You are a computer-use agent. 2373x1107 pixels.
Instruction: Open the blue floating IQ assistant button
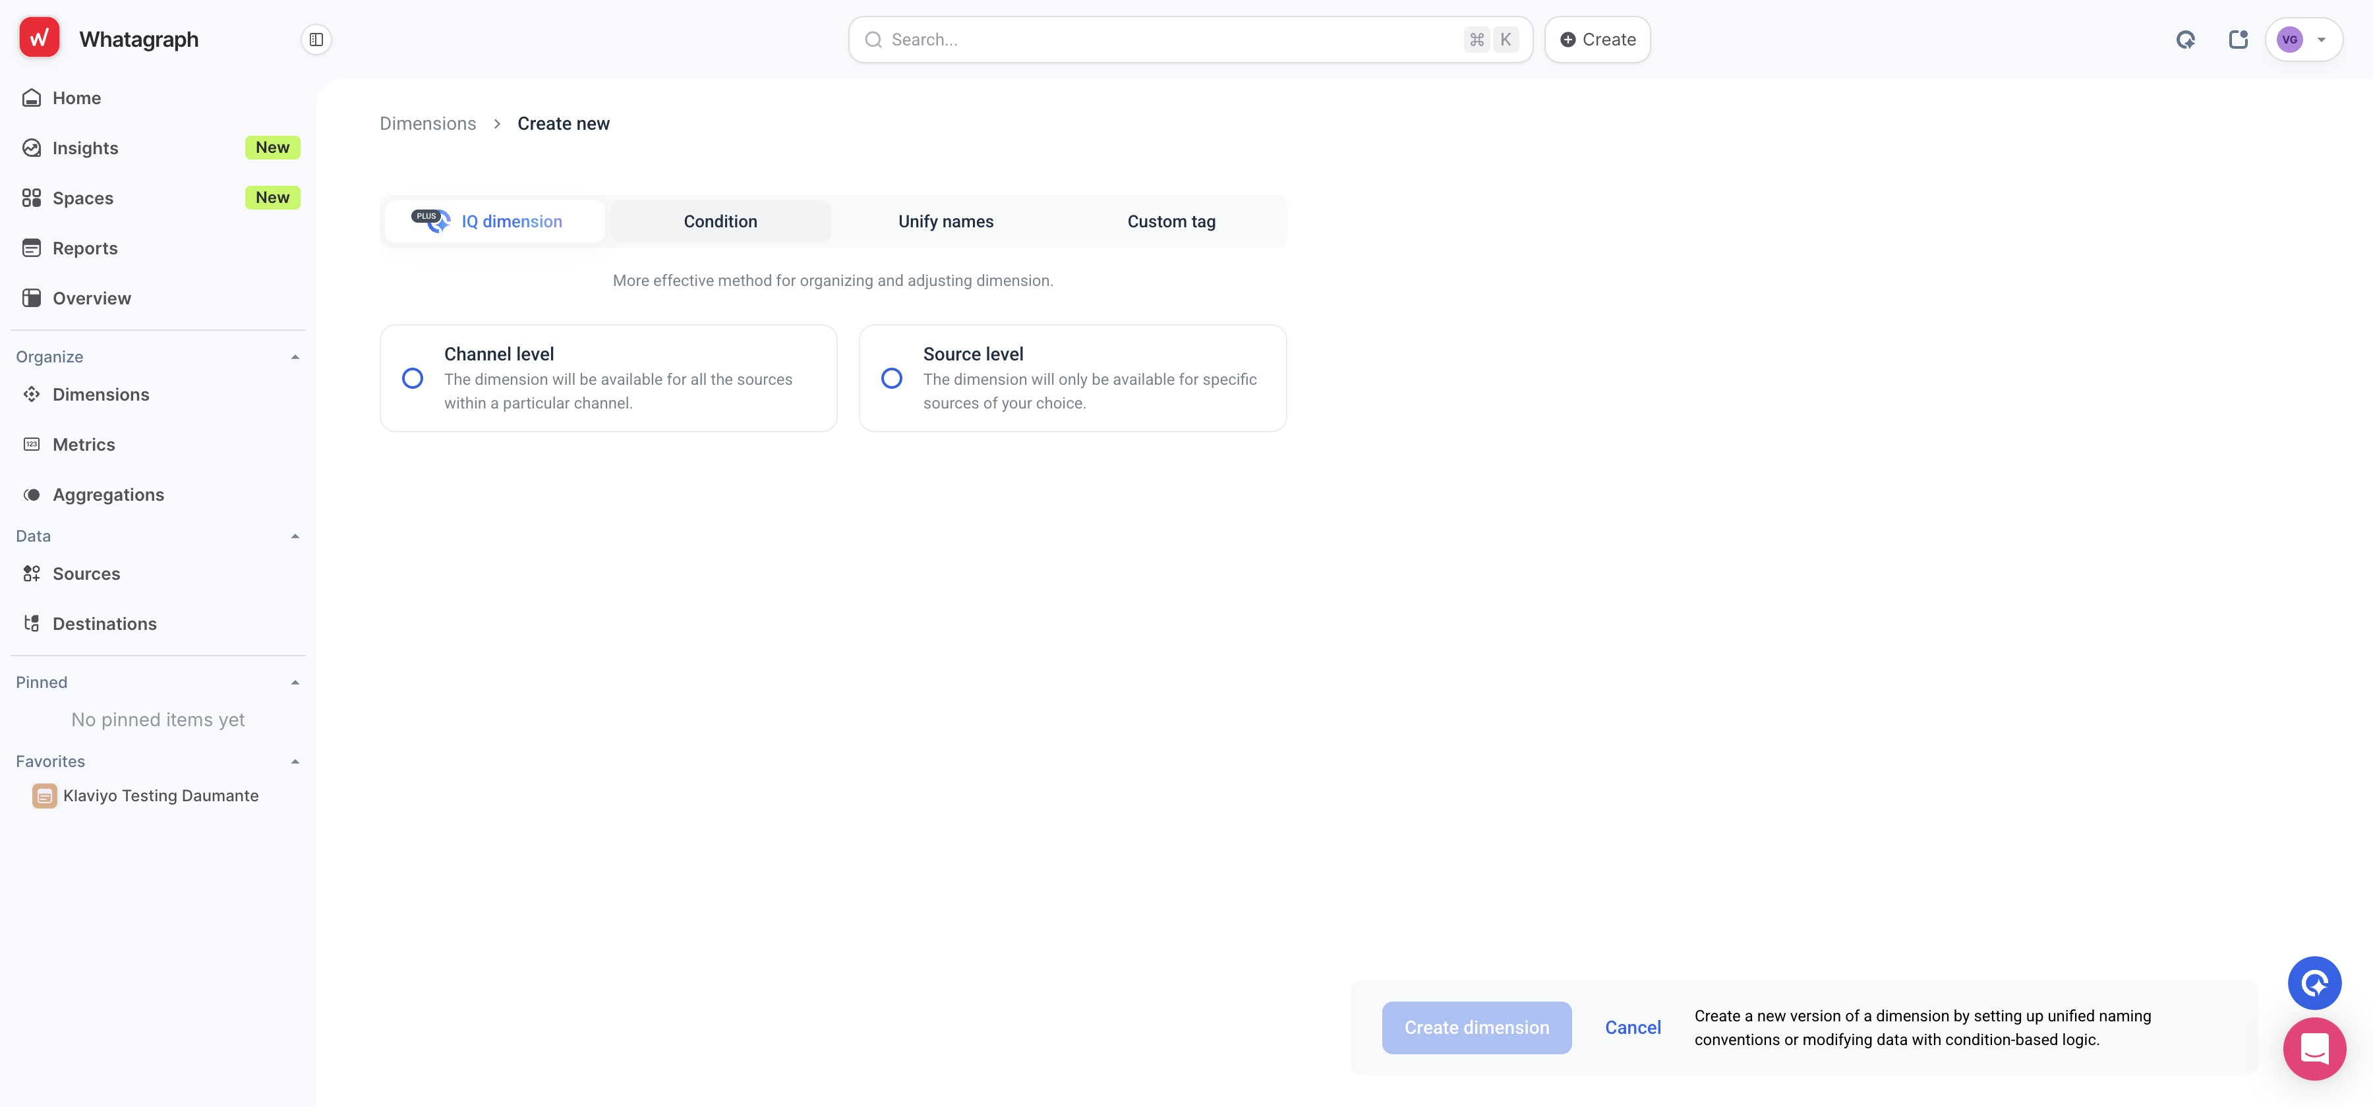click(2314, 982)
